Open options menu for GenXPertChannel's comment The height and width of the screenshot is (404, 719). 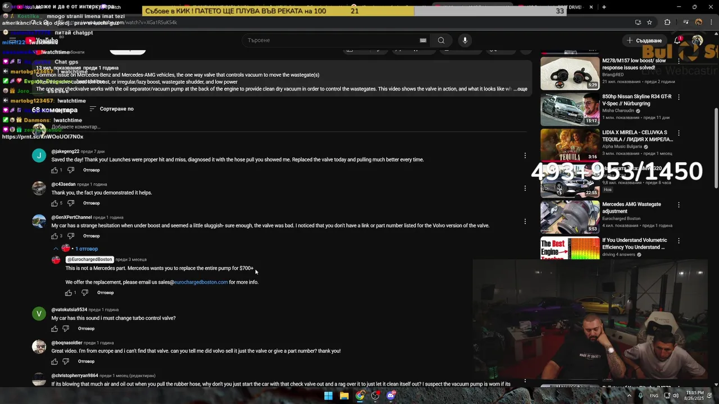pos(525,222)
